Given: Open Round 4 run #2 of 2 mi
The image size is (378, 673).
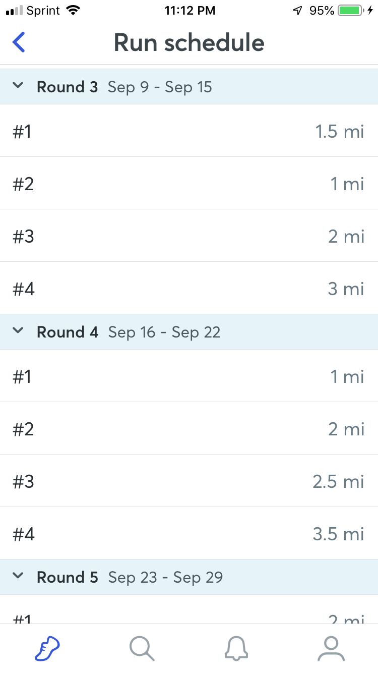Looking at the screenshot, I should (189, 429).
